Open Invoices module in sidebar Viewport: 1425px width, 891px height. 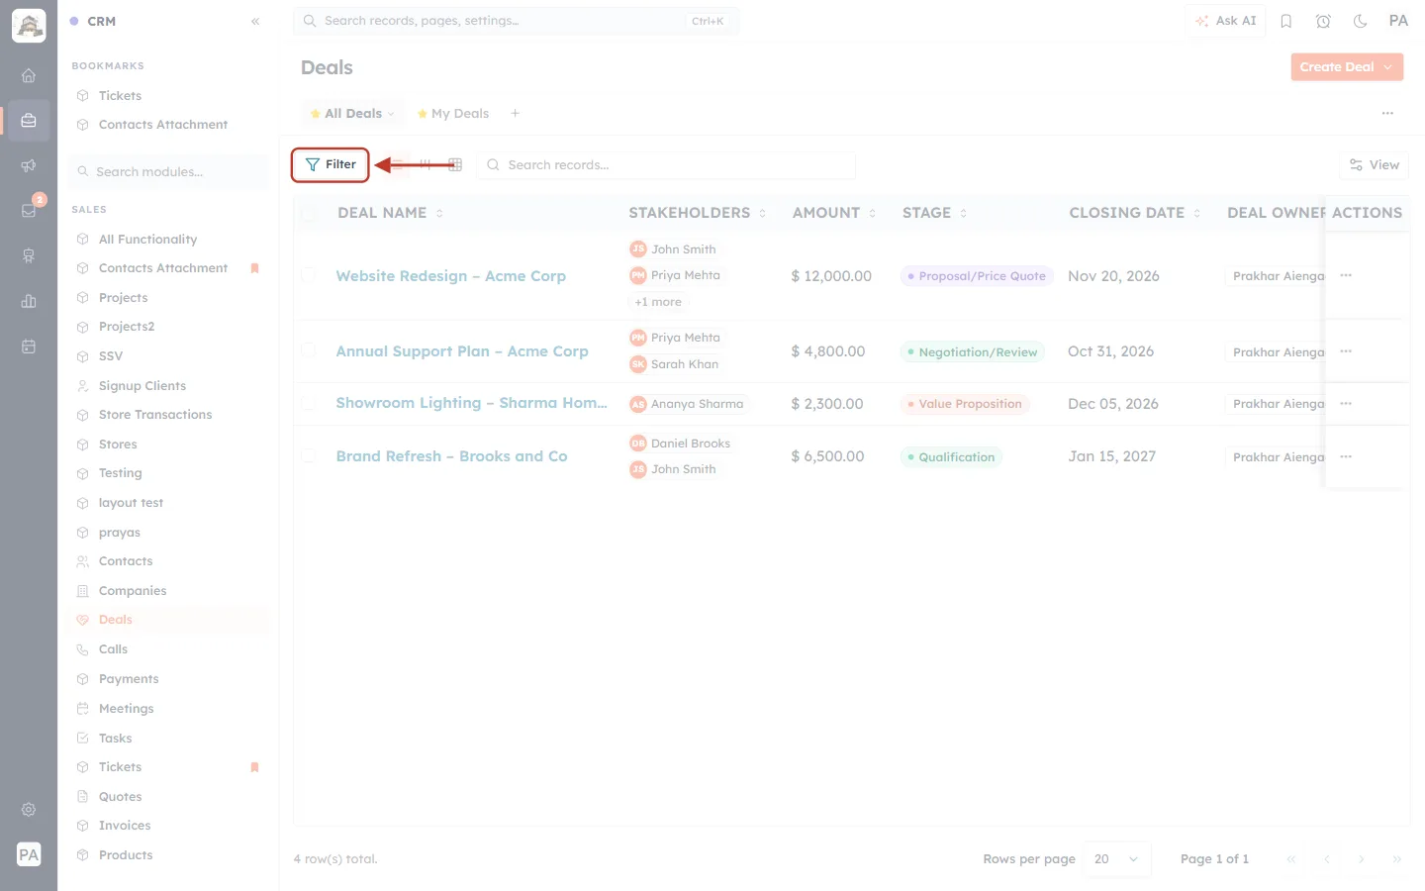click(125, 826)
